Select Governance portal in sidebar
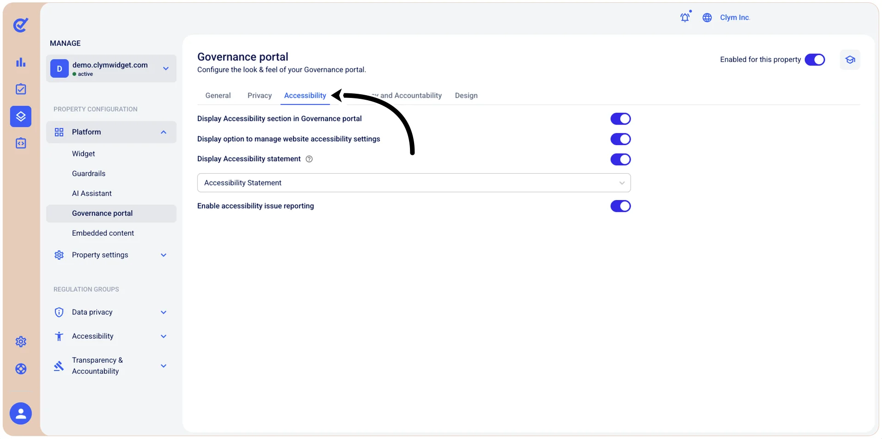This screenshot has height=439, width=882. 111,214
